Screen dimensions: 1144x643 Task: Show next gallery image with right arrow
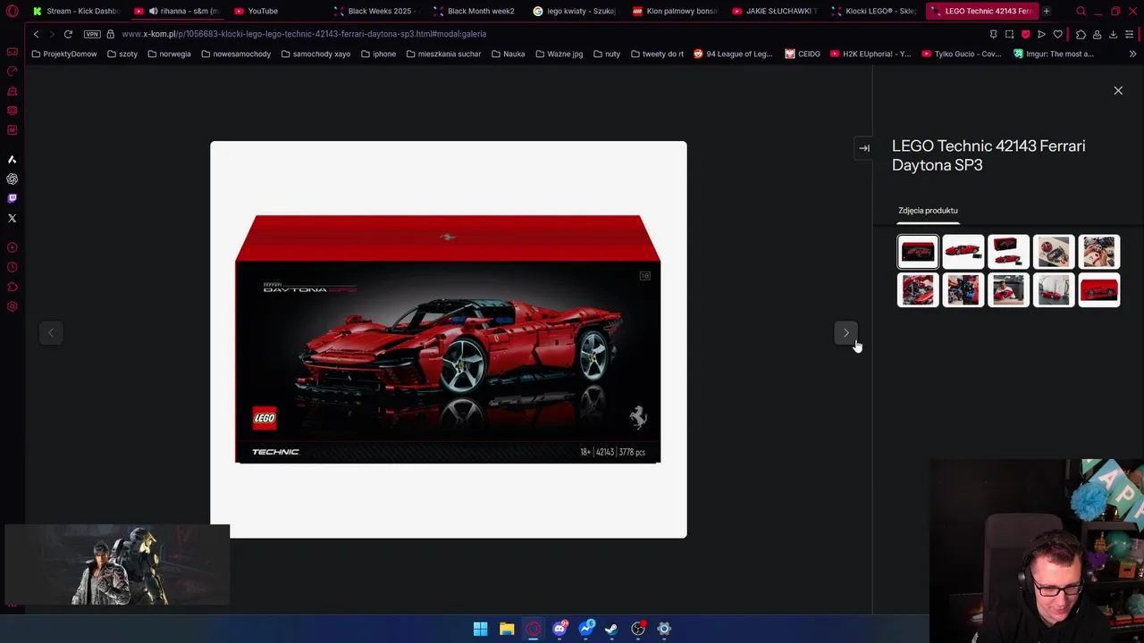[x=846, y=333]
